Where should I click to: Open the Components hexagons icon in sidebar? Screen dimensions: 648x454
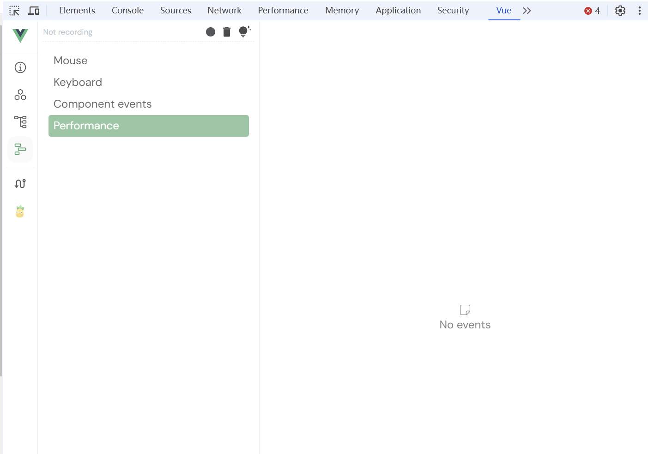pyautogui.click(x=20, y=95)
